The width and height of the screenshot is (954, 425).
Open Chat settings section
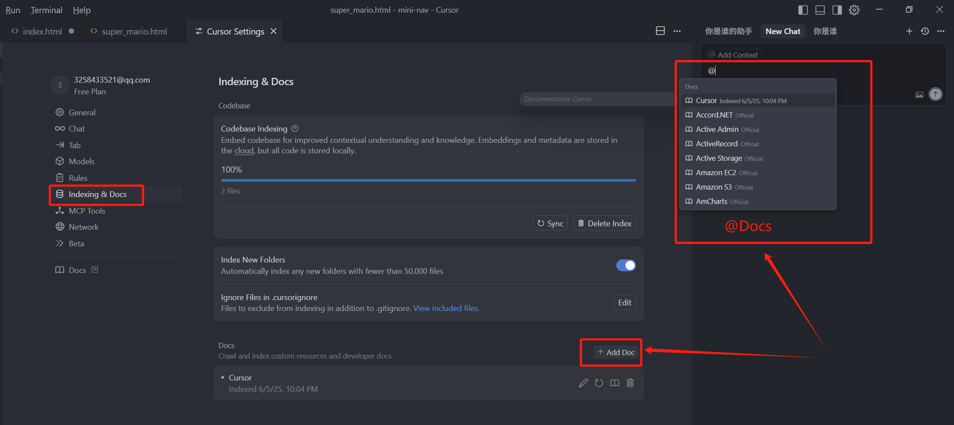[x=77, y=128]
